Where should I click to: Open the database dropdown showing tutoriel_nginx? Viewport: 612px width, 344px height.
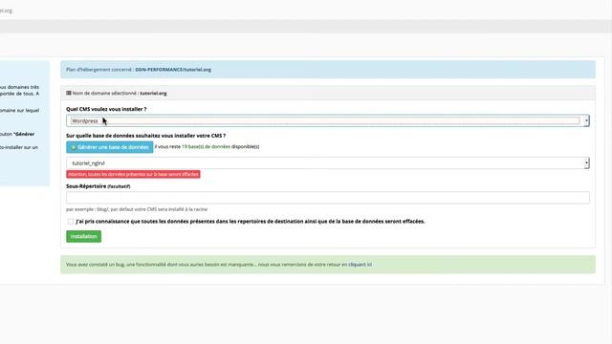pos(327,163)
